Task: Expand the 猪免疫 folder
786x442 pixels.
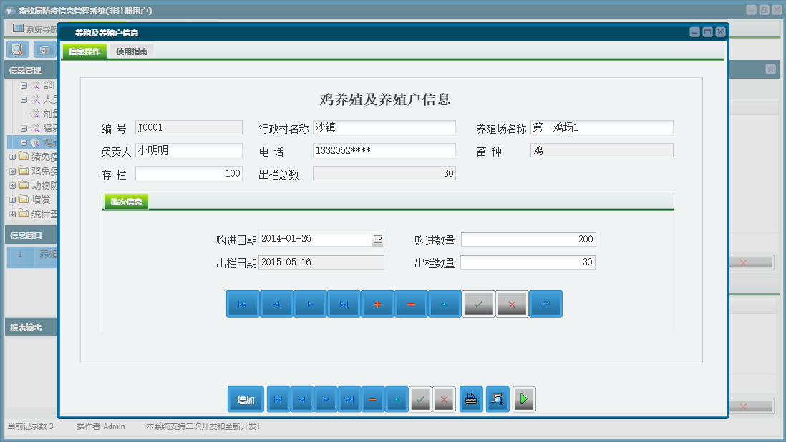Action: (x=13, y=157)
